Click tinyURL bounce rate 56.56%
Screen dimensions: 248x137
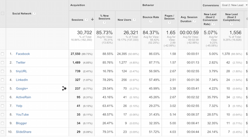coord(154,71)
